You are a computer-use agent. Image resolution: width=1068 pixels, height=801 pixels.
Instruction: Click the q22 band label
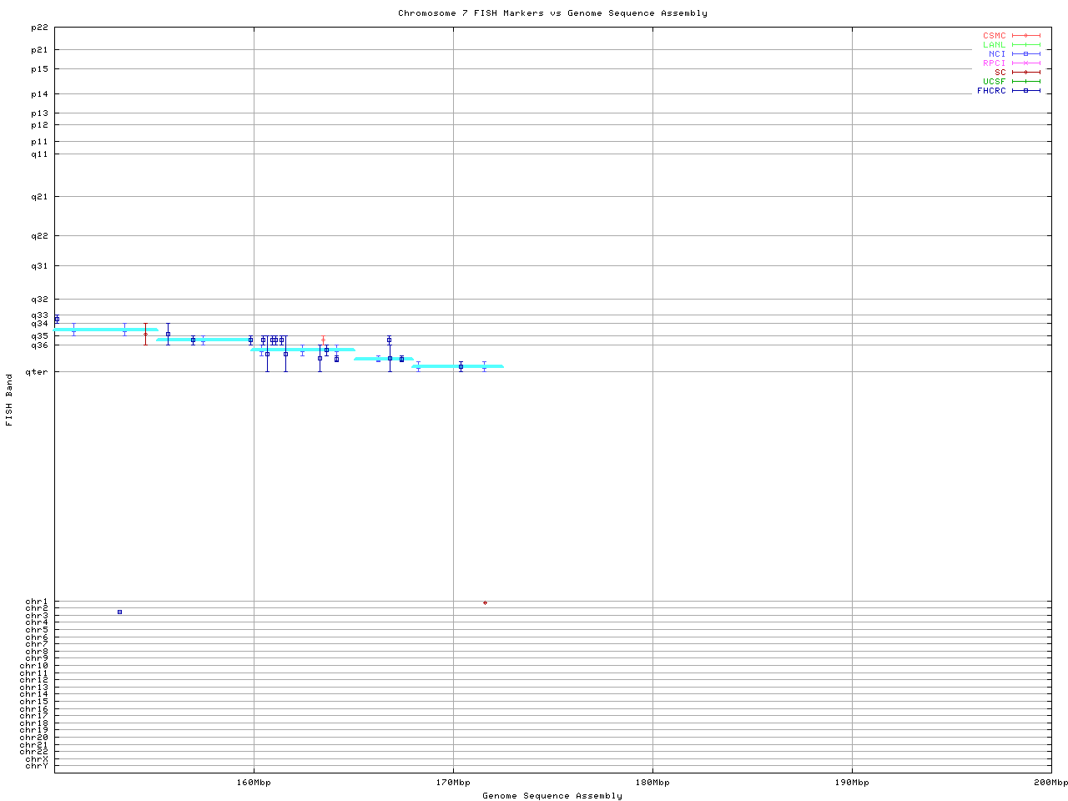tap(39, 236)
